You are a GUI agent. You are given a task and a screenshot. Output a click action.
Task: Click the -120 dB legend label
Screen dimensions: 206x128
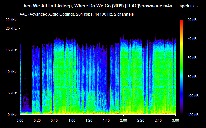click(x=192, y=115)
